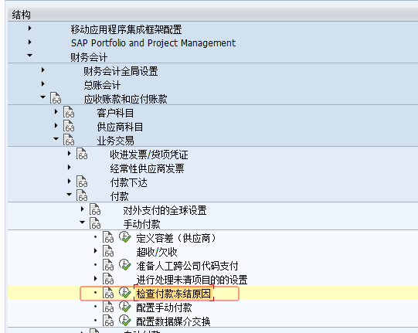The height and width of the screenshot is (333, 418).
Task: Click execute icon for 准备人工跨公司代码支付
Action: [x=124, y=265]
